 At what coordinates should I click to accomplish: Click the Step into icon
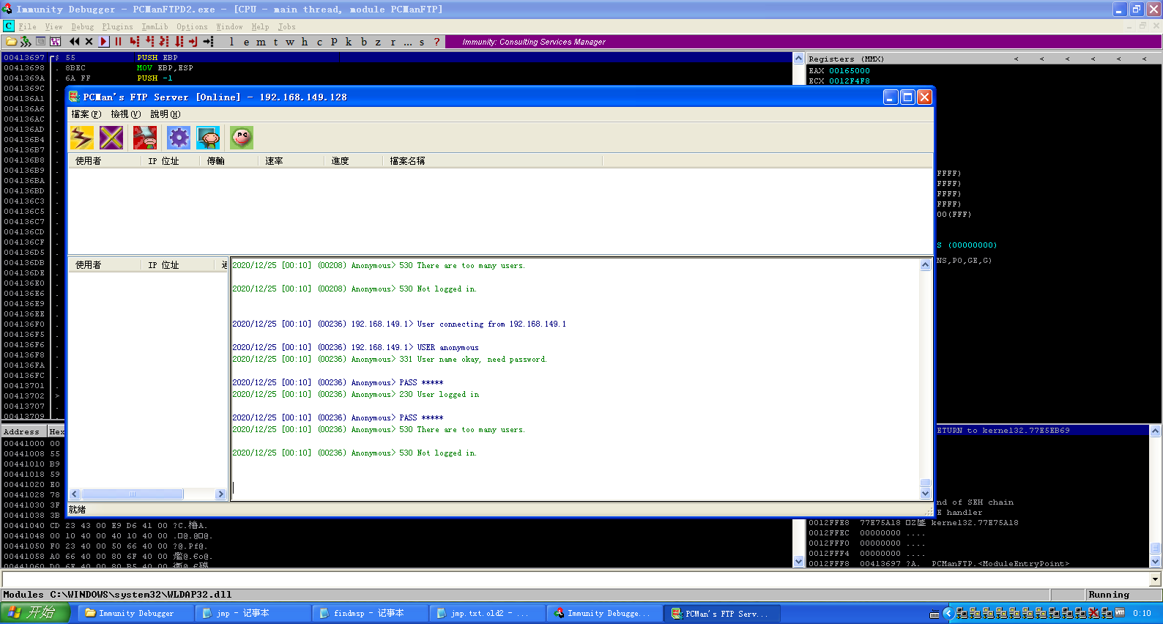134,42
